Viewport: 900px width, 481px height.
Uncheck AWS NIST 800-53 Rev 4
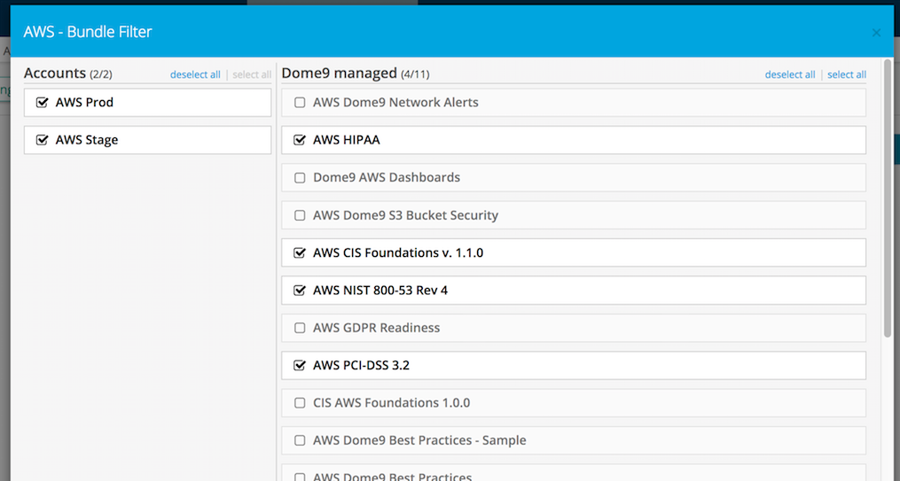point(300,291)
